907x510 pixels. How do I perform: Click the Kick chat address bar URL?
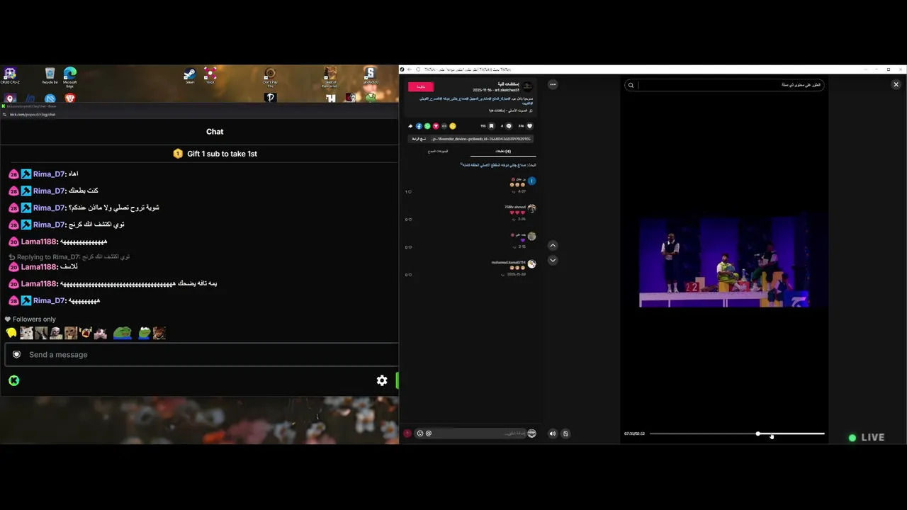pyautogui.click(x=33, y=114)
